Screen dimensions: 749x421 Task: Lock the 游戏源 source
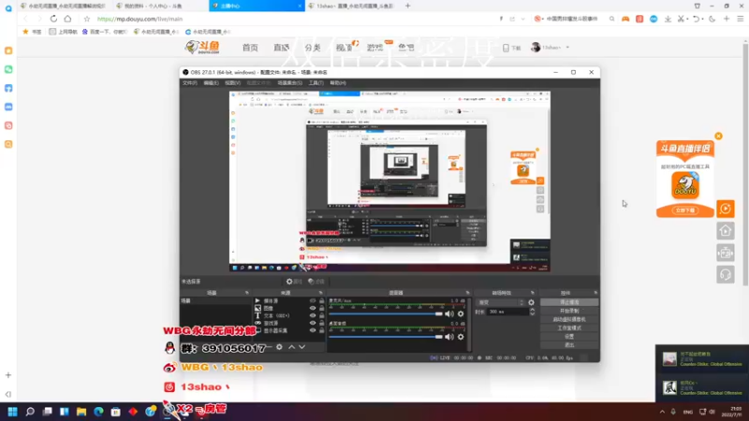pos(321,323)
